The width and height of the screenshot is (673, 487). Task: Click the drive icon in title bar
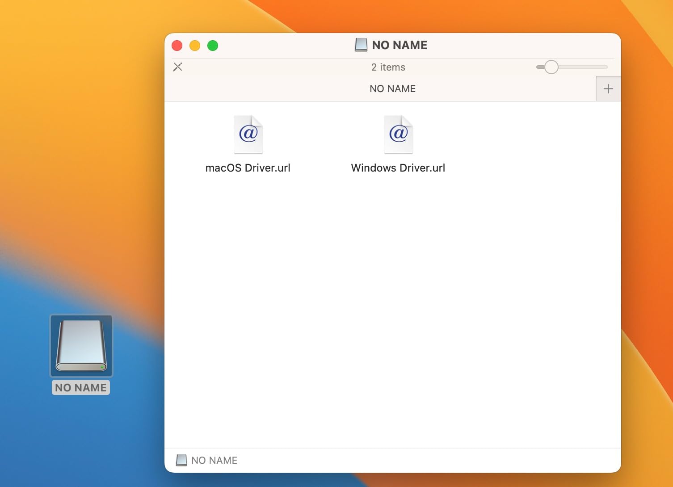(x=361, y=45)
